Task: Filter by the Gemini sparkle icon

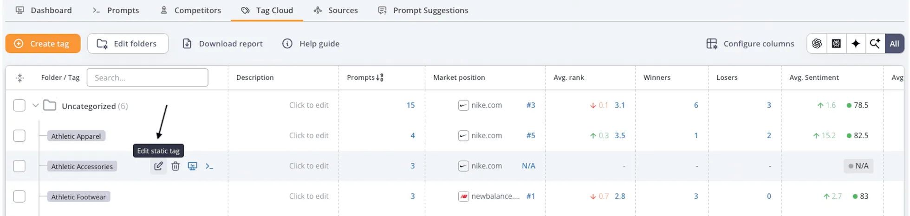Action: (856, 44)
